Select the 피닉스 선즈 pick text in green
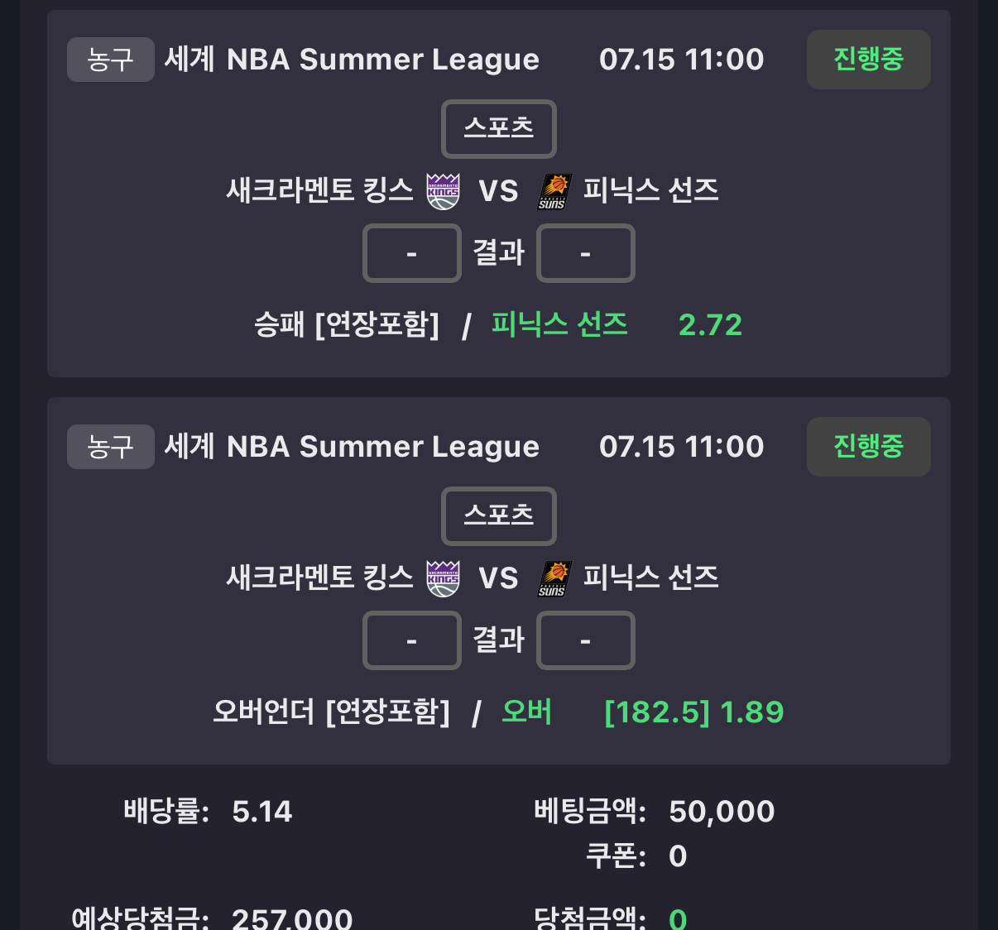The width and height of the screenshot is (998, 930). [x=559, y=324]
